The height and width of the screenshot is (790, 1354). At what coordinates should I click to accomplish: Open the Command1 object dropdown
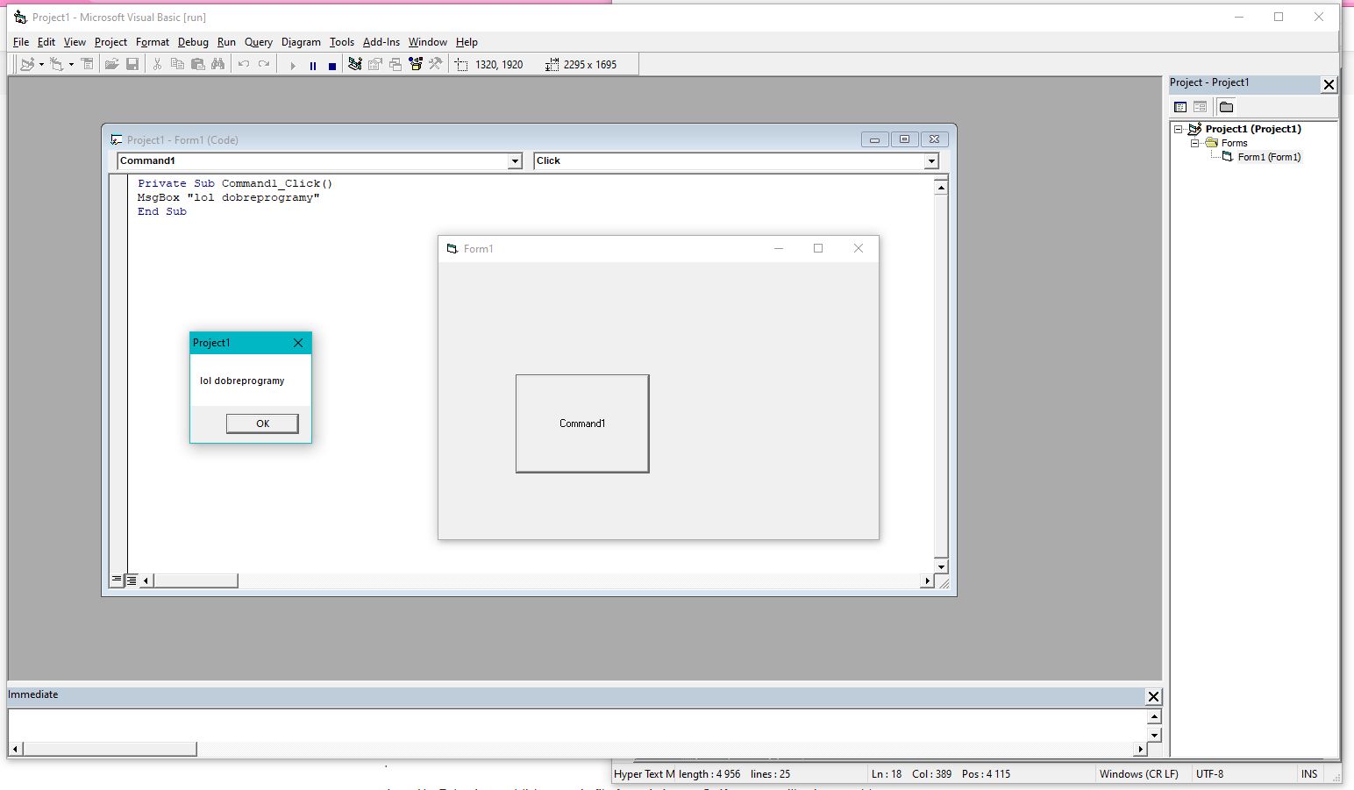pyautogui.click(x=515, y=160)
